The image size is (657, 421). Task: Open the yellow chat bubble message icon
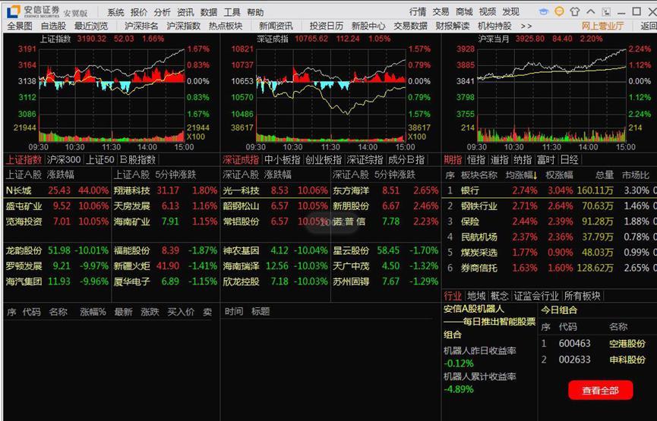tap(559, 11)
